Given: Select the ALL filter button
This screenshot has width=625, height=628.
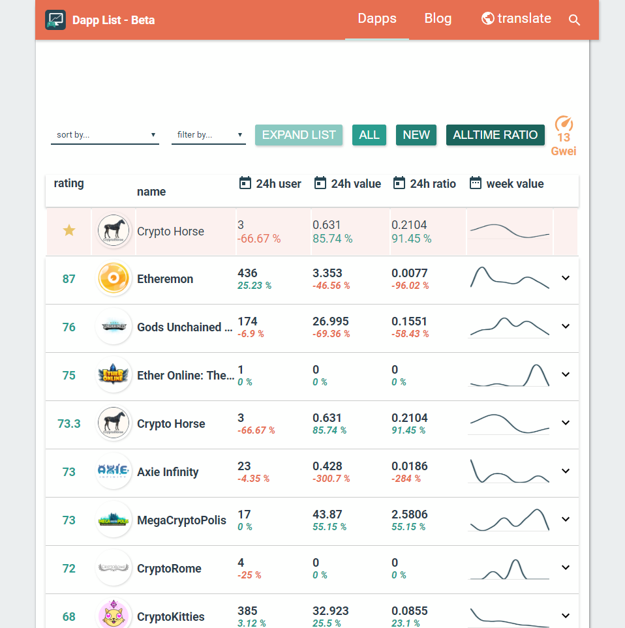Looking at the screenshot, I should coord(369,135).
